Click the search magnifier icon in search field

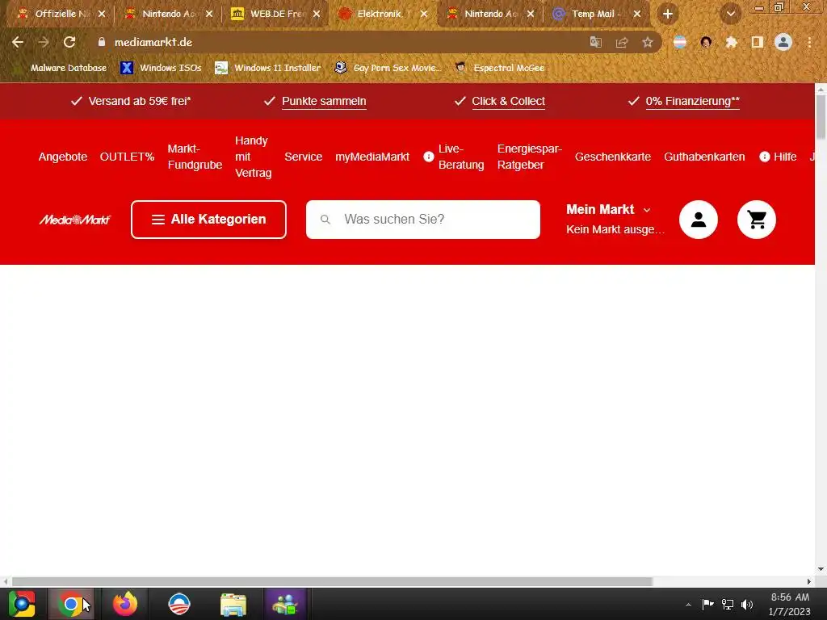325,220
